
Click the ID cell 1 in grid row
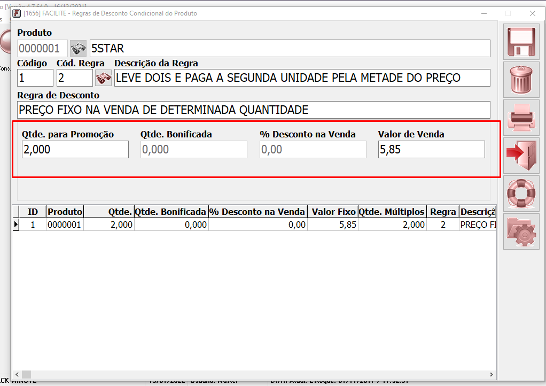click(33, 225)
